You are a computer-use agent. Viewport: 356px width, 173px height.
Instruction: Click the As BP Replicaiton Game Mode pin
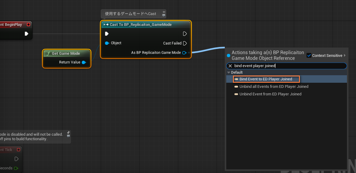click(x=184, y=53)
